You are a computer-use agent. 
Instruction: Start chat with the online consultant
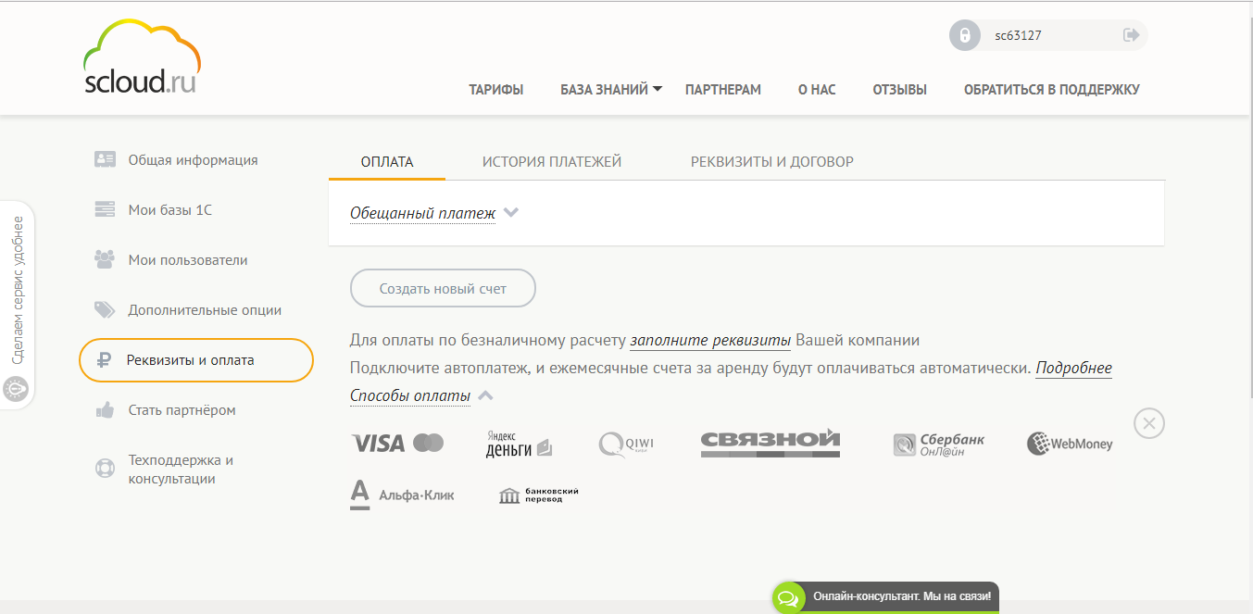pyautogui.click(x=884, y=597)
